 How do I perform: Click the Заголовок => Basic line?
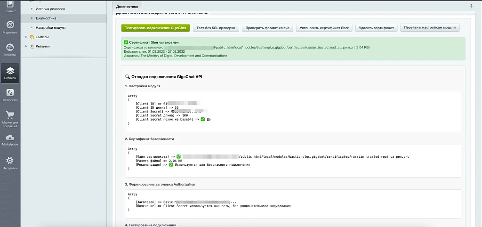click(x=186, y=202)
